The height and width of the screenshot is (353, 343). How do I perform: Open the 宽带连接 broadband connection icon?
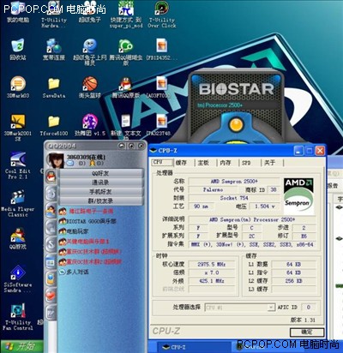54,49
